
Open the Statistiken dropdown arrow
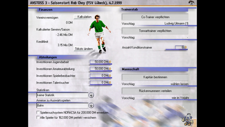(91, 95)
